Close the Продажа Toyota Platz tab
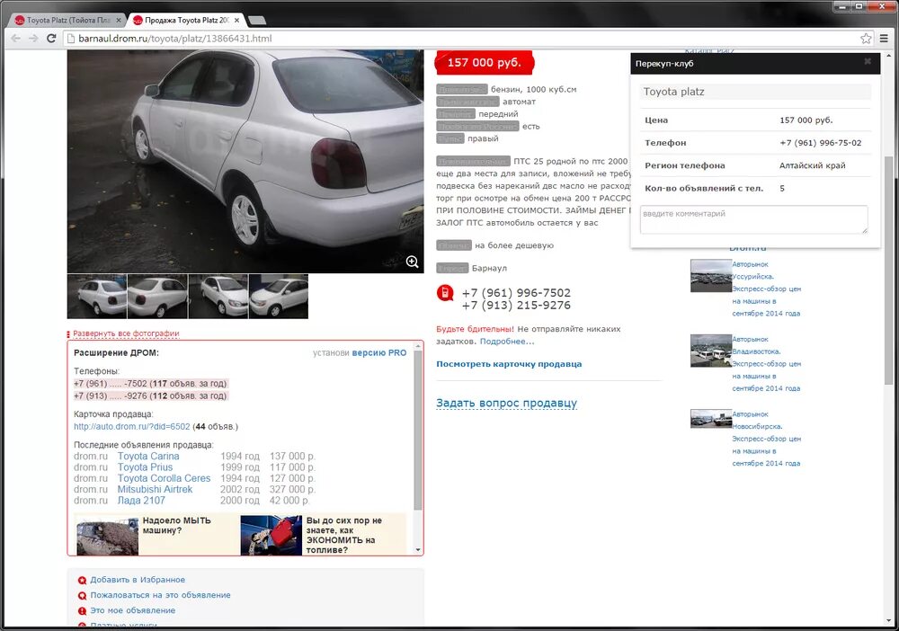The width and height of the screenshot is (899, 631). click(x=236, y=20)
